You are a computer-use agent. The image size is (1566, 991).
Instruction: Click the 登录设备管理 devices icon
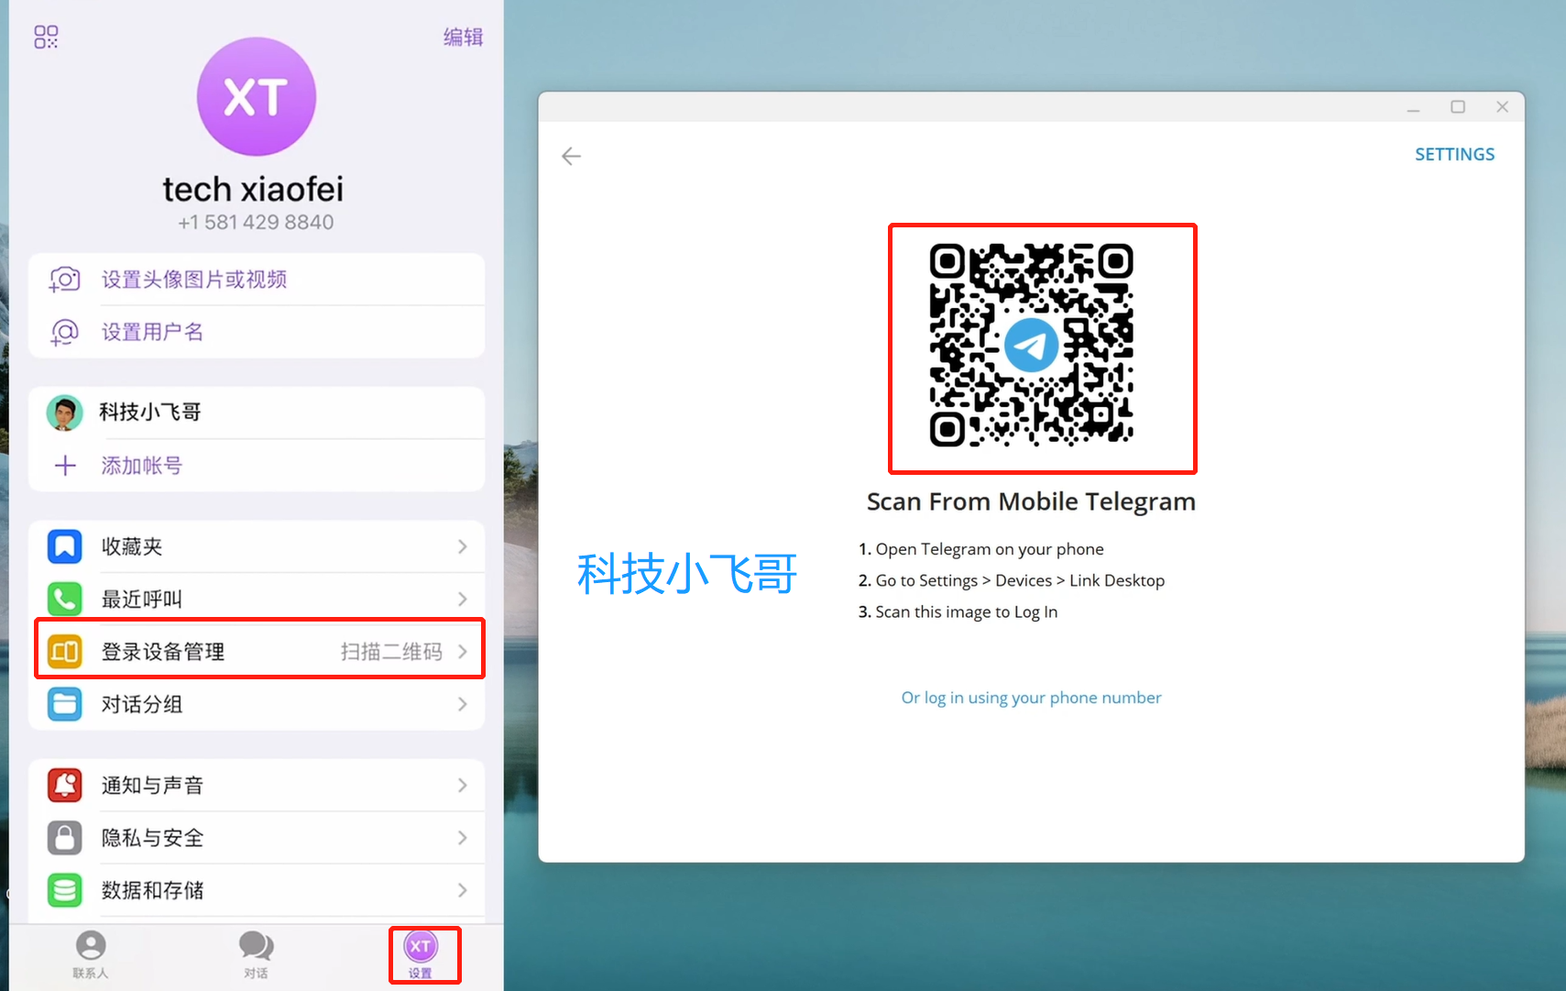[65, 652]
